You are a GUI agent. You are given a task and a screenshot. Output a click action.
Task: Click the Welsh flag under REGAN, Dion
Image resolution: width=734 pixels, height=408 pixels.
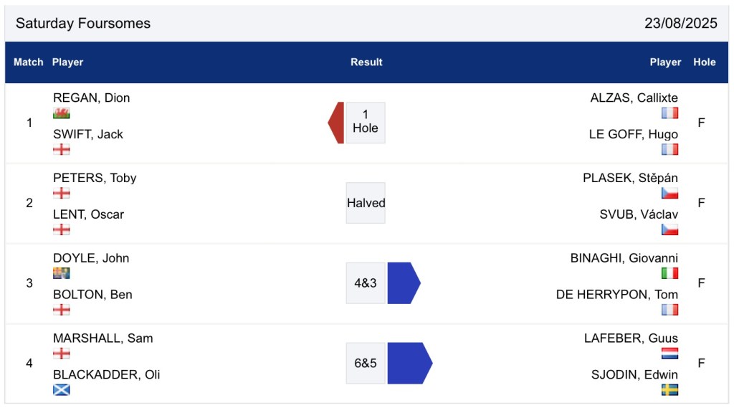62,113
